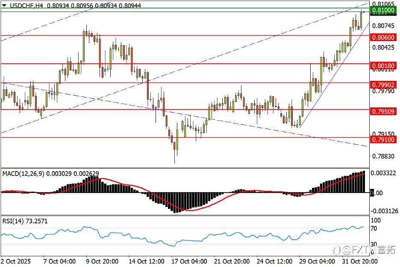Click the RSI 100 scale value
The image size is (400, 267).
(376, 220)
